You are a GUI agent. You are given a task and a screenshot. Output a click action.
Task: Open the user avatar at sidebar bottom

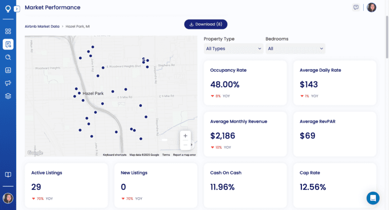pos(8,198)
